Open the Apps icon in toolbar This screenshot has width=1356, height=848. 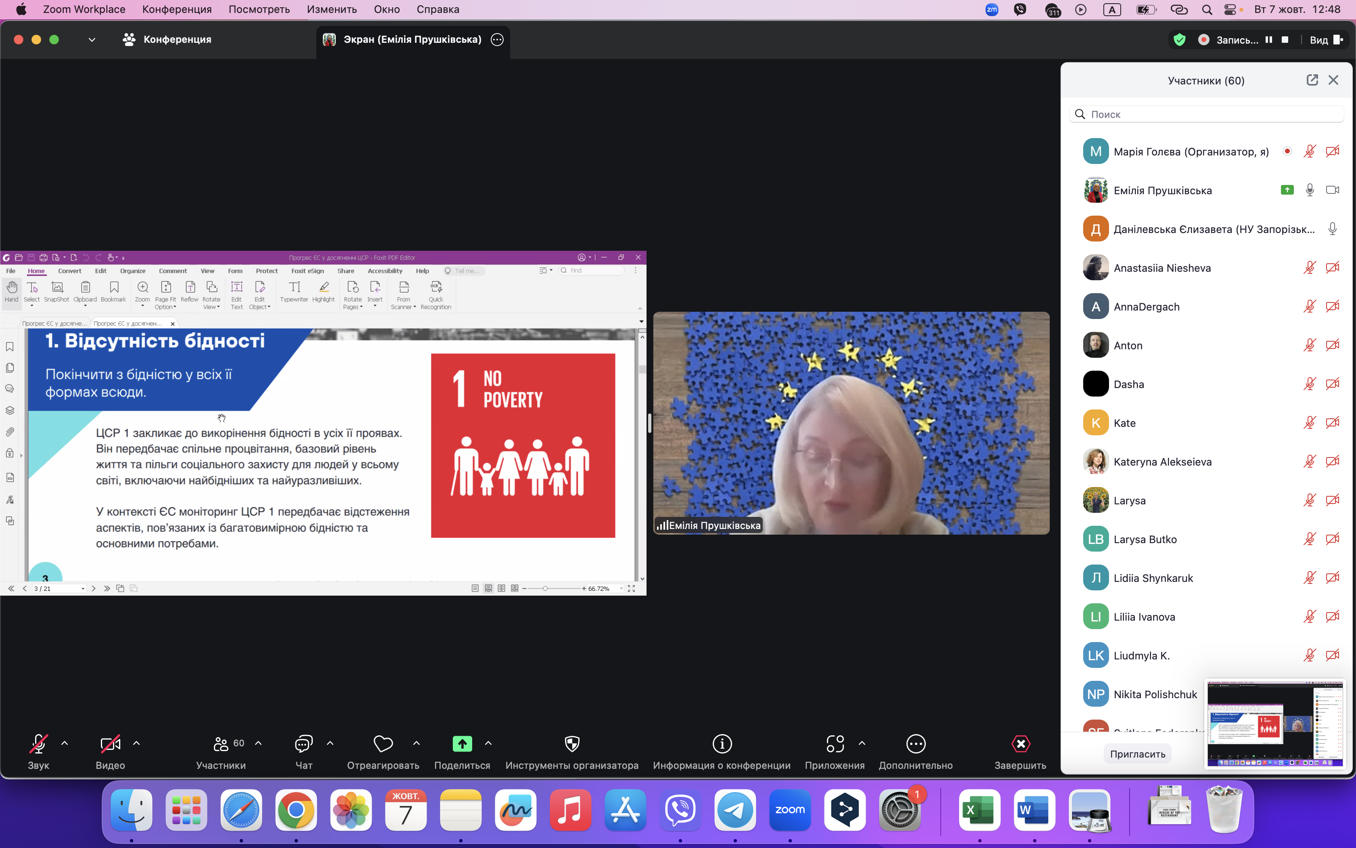pos(834,744)
